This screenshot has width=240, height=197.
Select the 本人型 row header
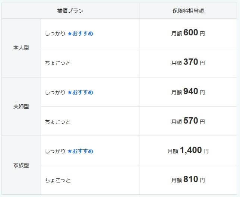(21, 48)
